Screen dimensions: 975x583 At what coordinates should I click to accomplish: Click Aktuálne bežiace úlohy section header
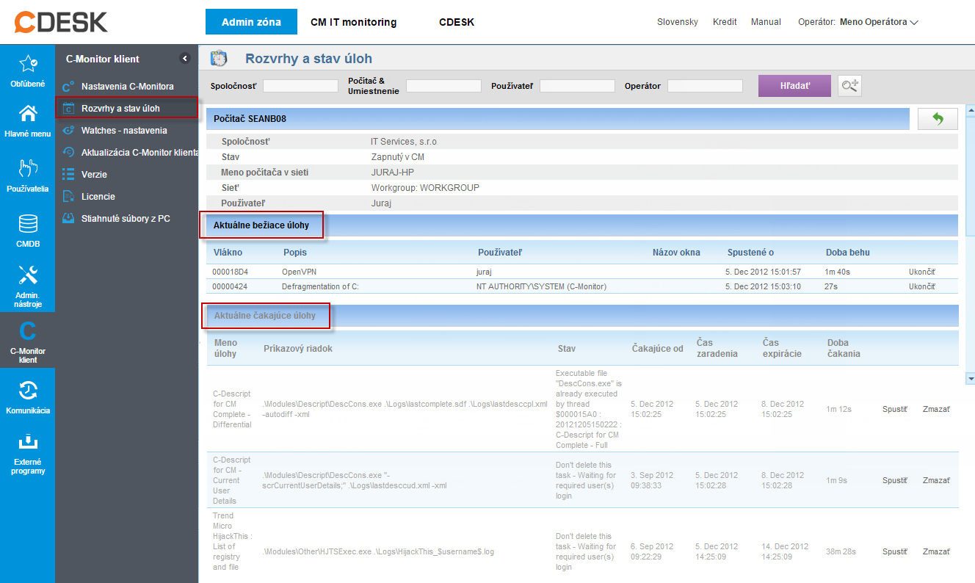tap(261, 225)
